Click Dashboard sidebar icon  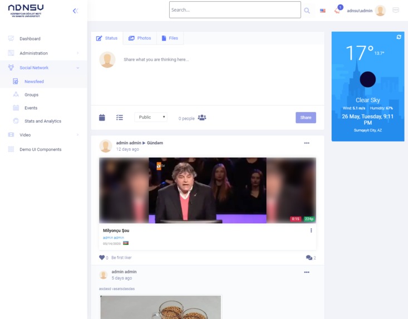pos(11,38)
